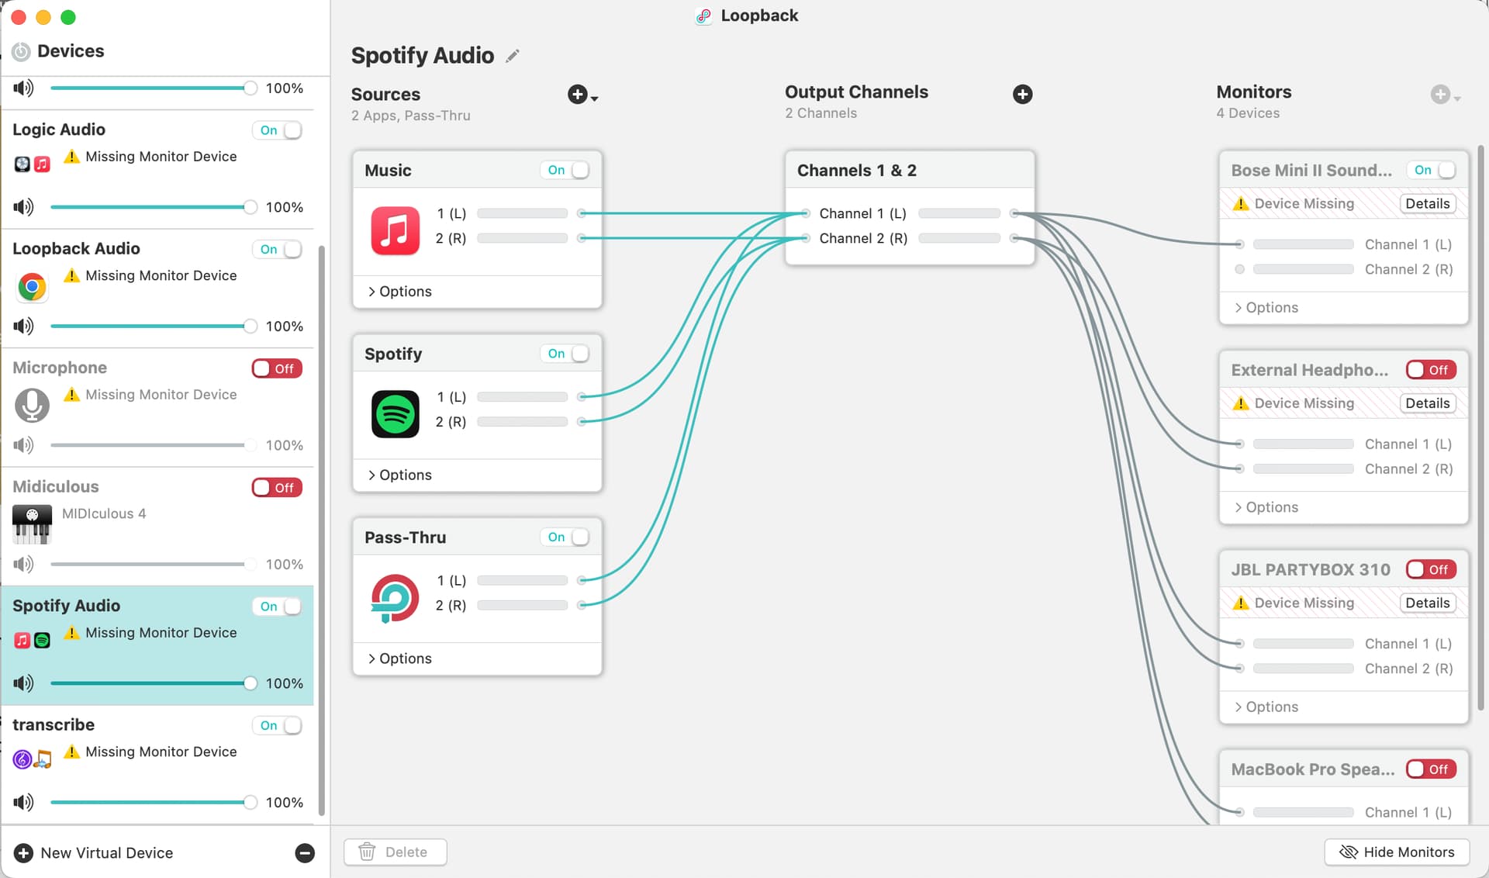The width and height of the screenshot is (1489, 878).
Task: Click the Hide Monitors button
Action: (1397, 852)
